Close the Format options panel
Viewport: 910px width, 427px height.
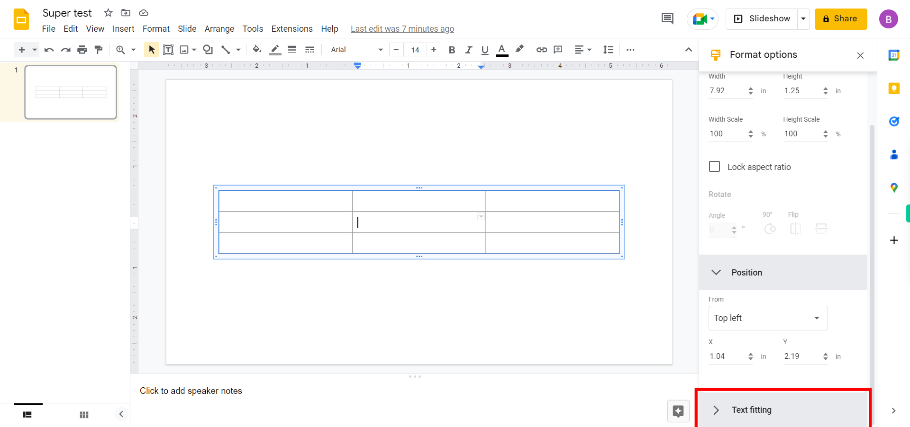(860, 55)
